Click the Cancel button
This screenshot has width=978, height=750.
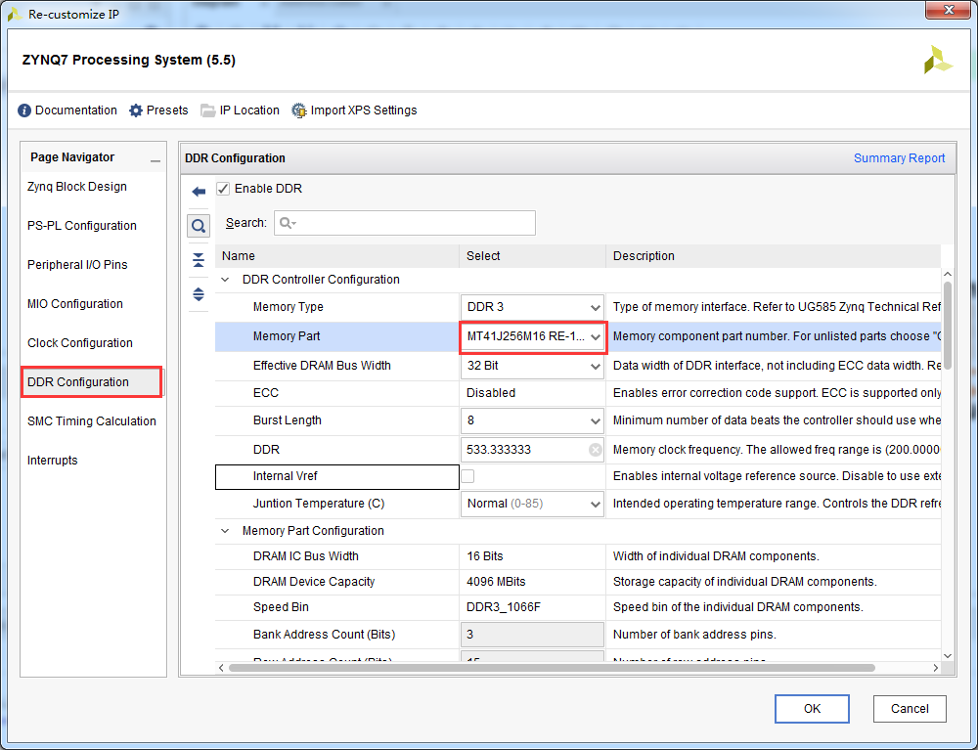(x=910, y=709)
